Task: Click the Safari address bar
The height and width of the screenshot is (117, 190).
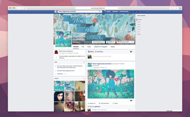Action: click(x=98, y=8)
